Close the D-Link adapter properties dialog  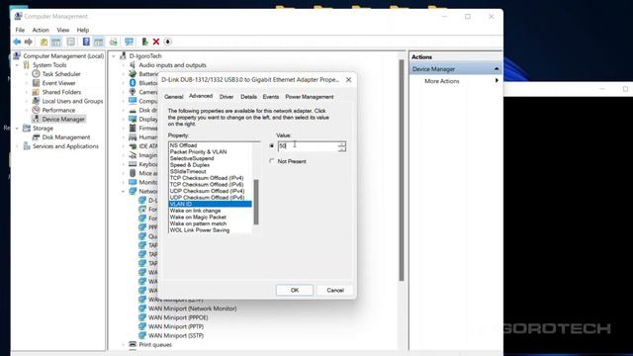point(348,80)
